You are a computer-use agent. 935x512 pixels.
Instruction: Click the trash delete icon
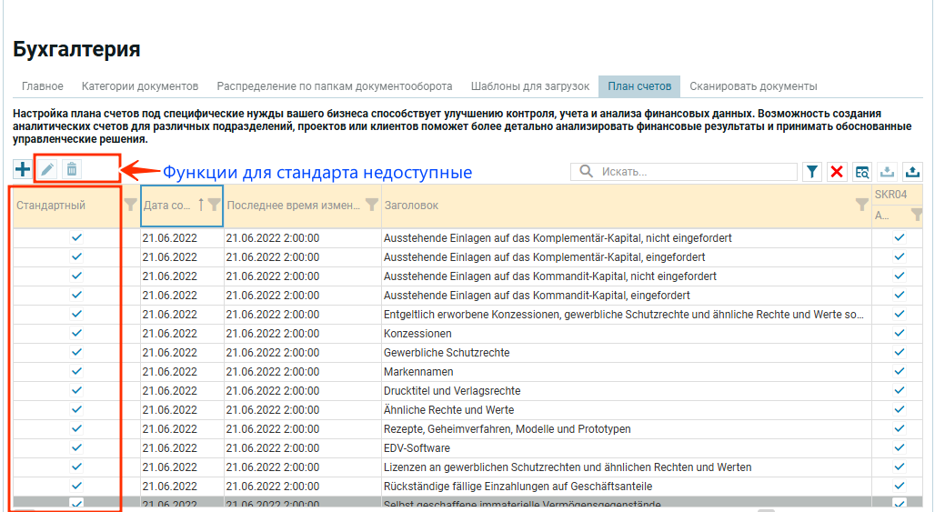(x=72, y=169)
